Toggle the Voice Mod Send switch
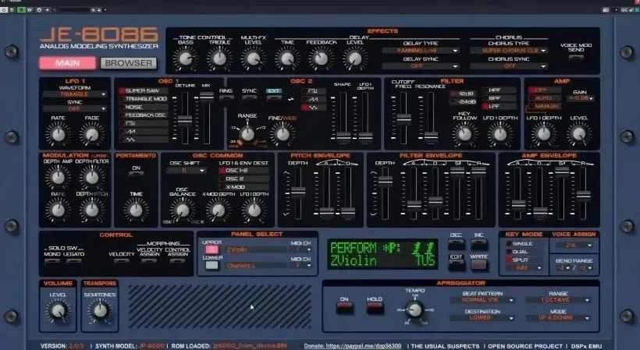The image size is (640, 350). point(576,58)
